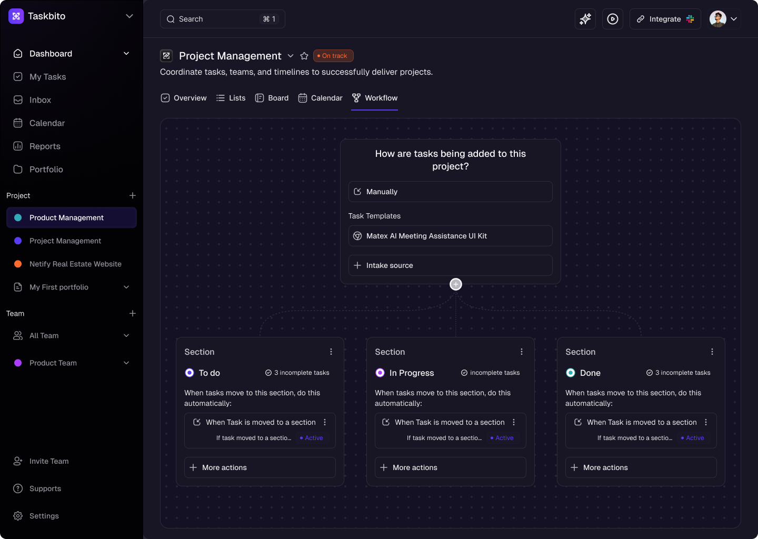
Task: Add a team with Team plus icon
Action: [133, 313]
